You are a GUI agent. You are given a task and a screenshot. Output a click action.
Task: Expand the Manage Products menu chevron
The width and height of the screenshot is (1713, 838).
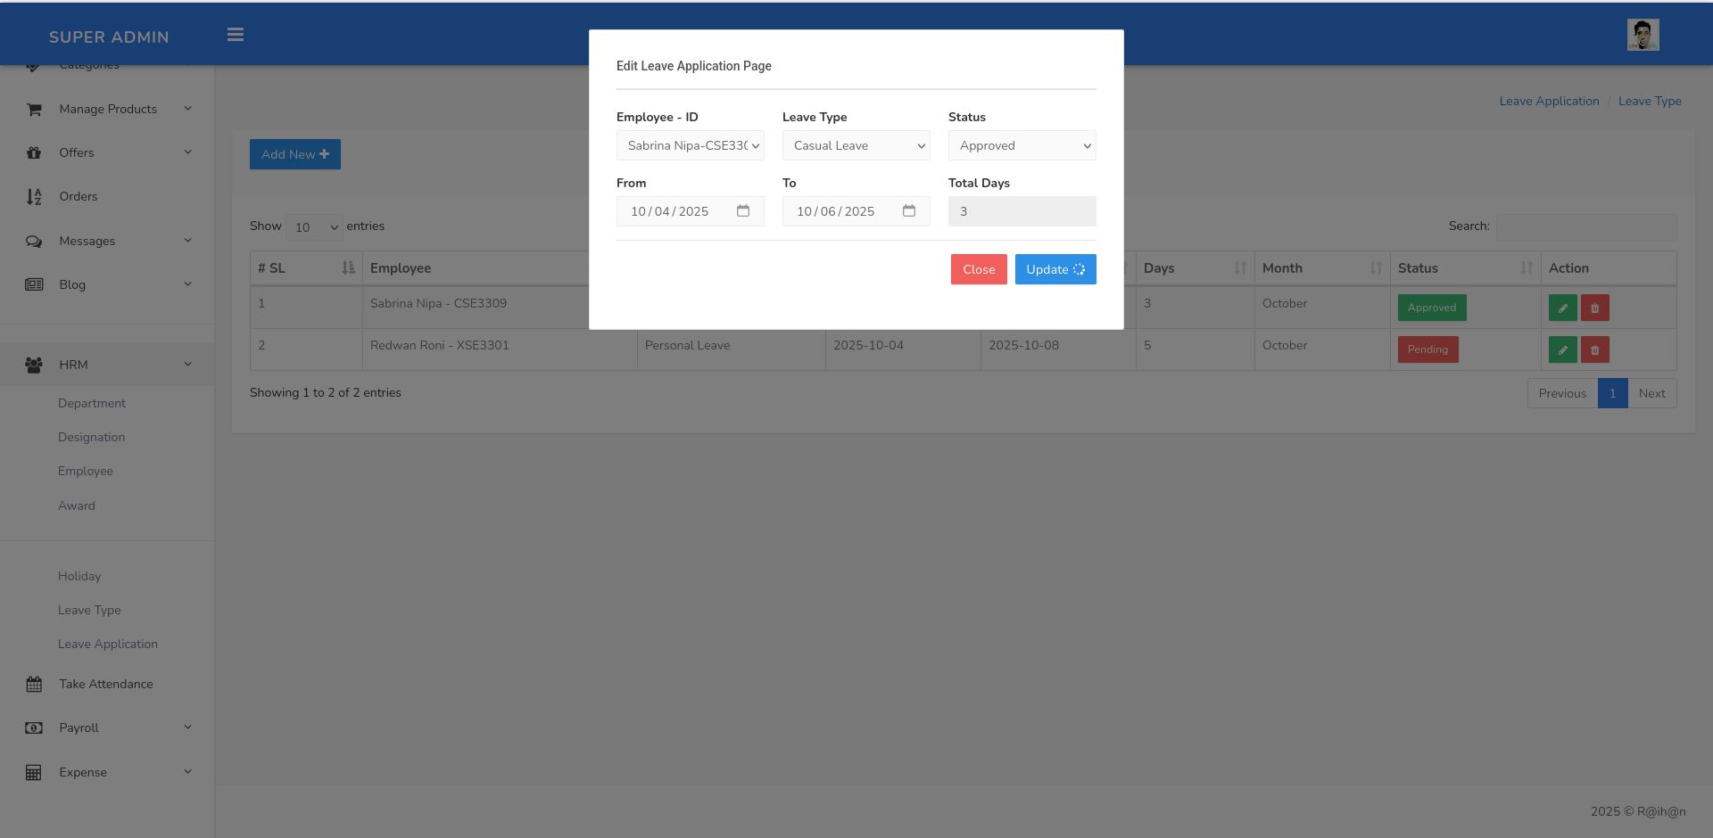tap(187, 109)
